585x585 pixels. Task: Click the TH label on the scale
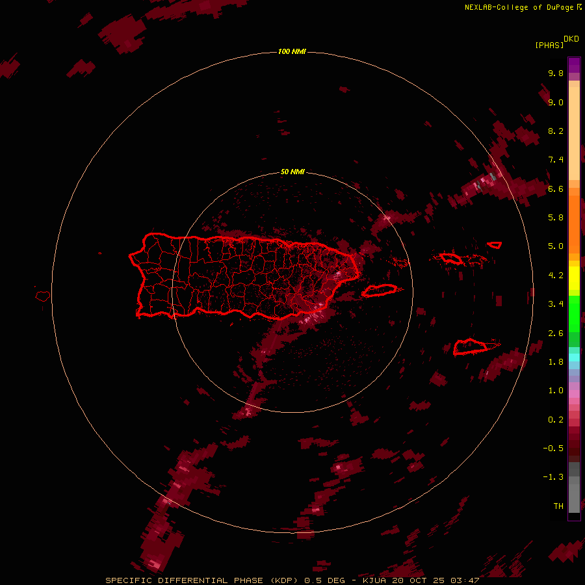click(x=558, y=506)
